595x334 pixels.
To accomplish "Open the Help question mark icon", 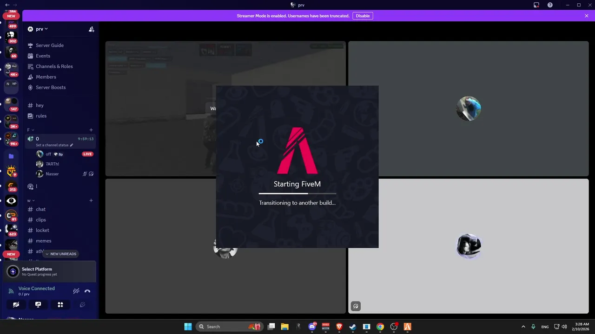I will (x=550, y=5).
